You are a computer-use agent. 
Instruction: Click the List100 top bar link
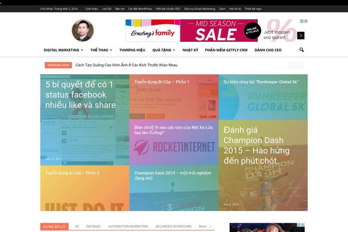pyautogui.click(x=107, y=9)
